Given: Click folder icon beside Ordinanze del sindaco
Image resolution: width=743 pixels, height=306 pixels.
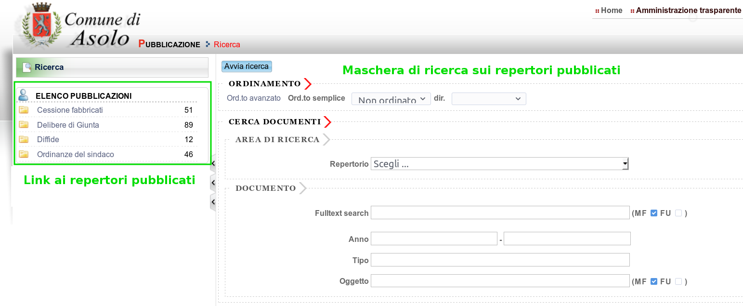Looking at the screenshot, I should [x=24, y=154].
